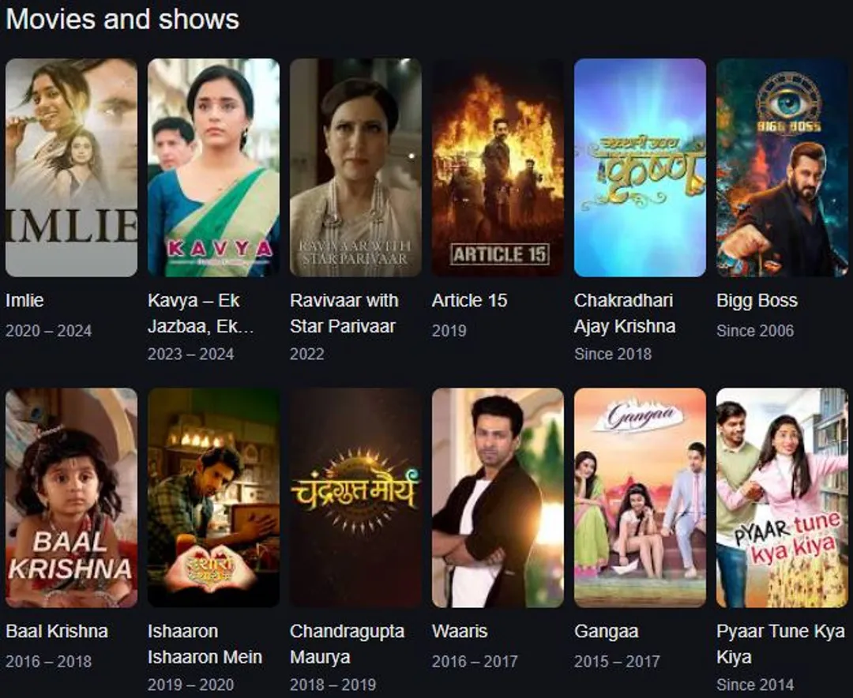Click the Article 15 title text
This screenshot has height=698, width=853.
(469, 300)
